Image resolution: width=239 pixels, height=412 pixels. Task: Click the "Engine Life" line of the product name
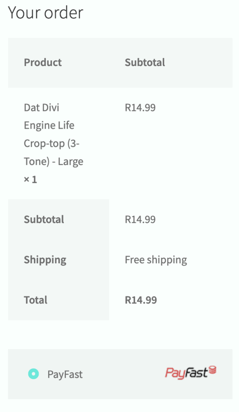[x=49, y=126]
